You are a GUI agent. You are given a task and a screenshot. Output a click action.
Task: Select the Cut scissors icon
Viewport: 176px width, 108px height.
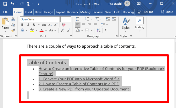(x=13, y=19)
